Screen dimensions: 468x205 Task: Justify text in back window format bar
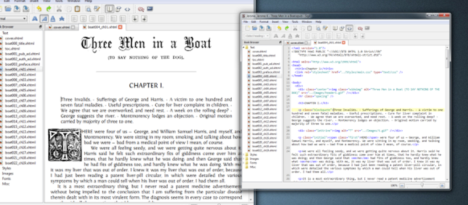101,18
